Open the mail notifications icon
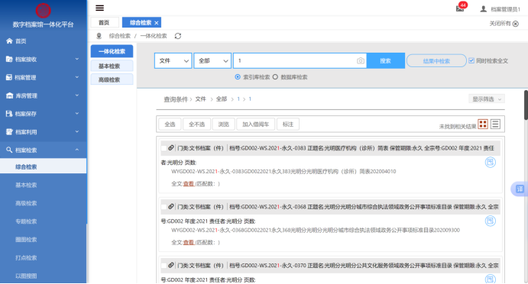 460,8
